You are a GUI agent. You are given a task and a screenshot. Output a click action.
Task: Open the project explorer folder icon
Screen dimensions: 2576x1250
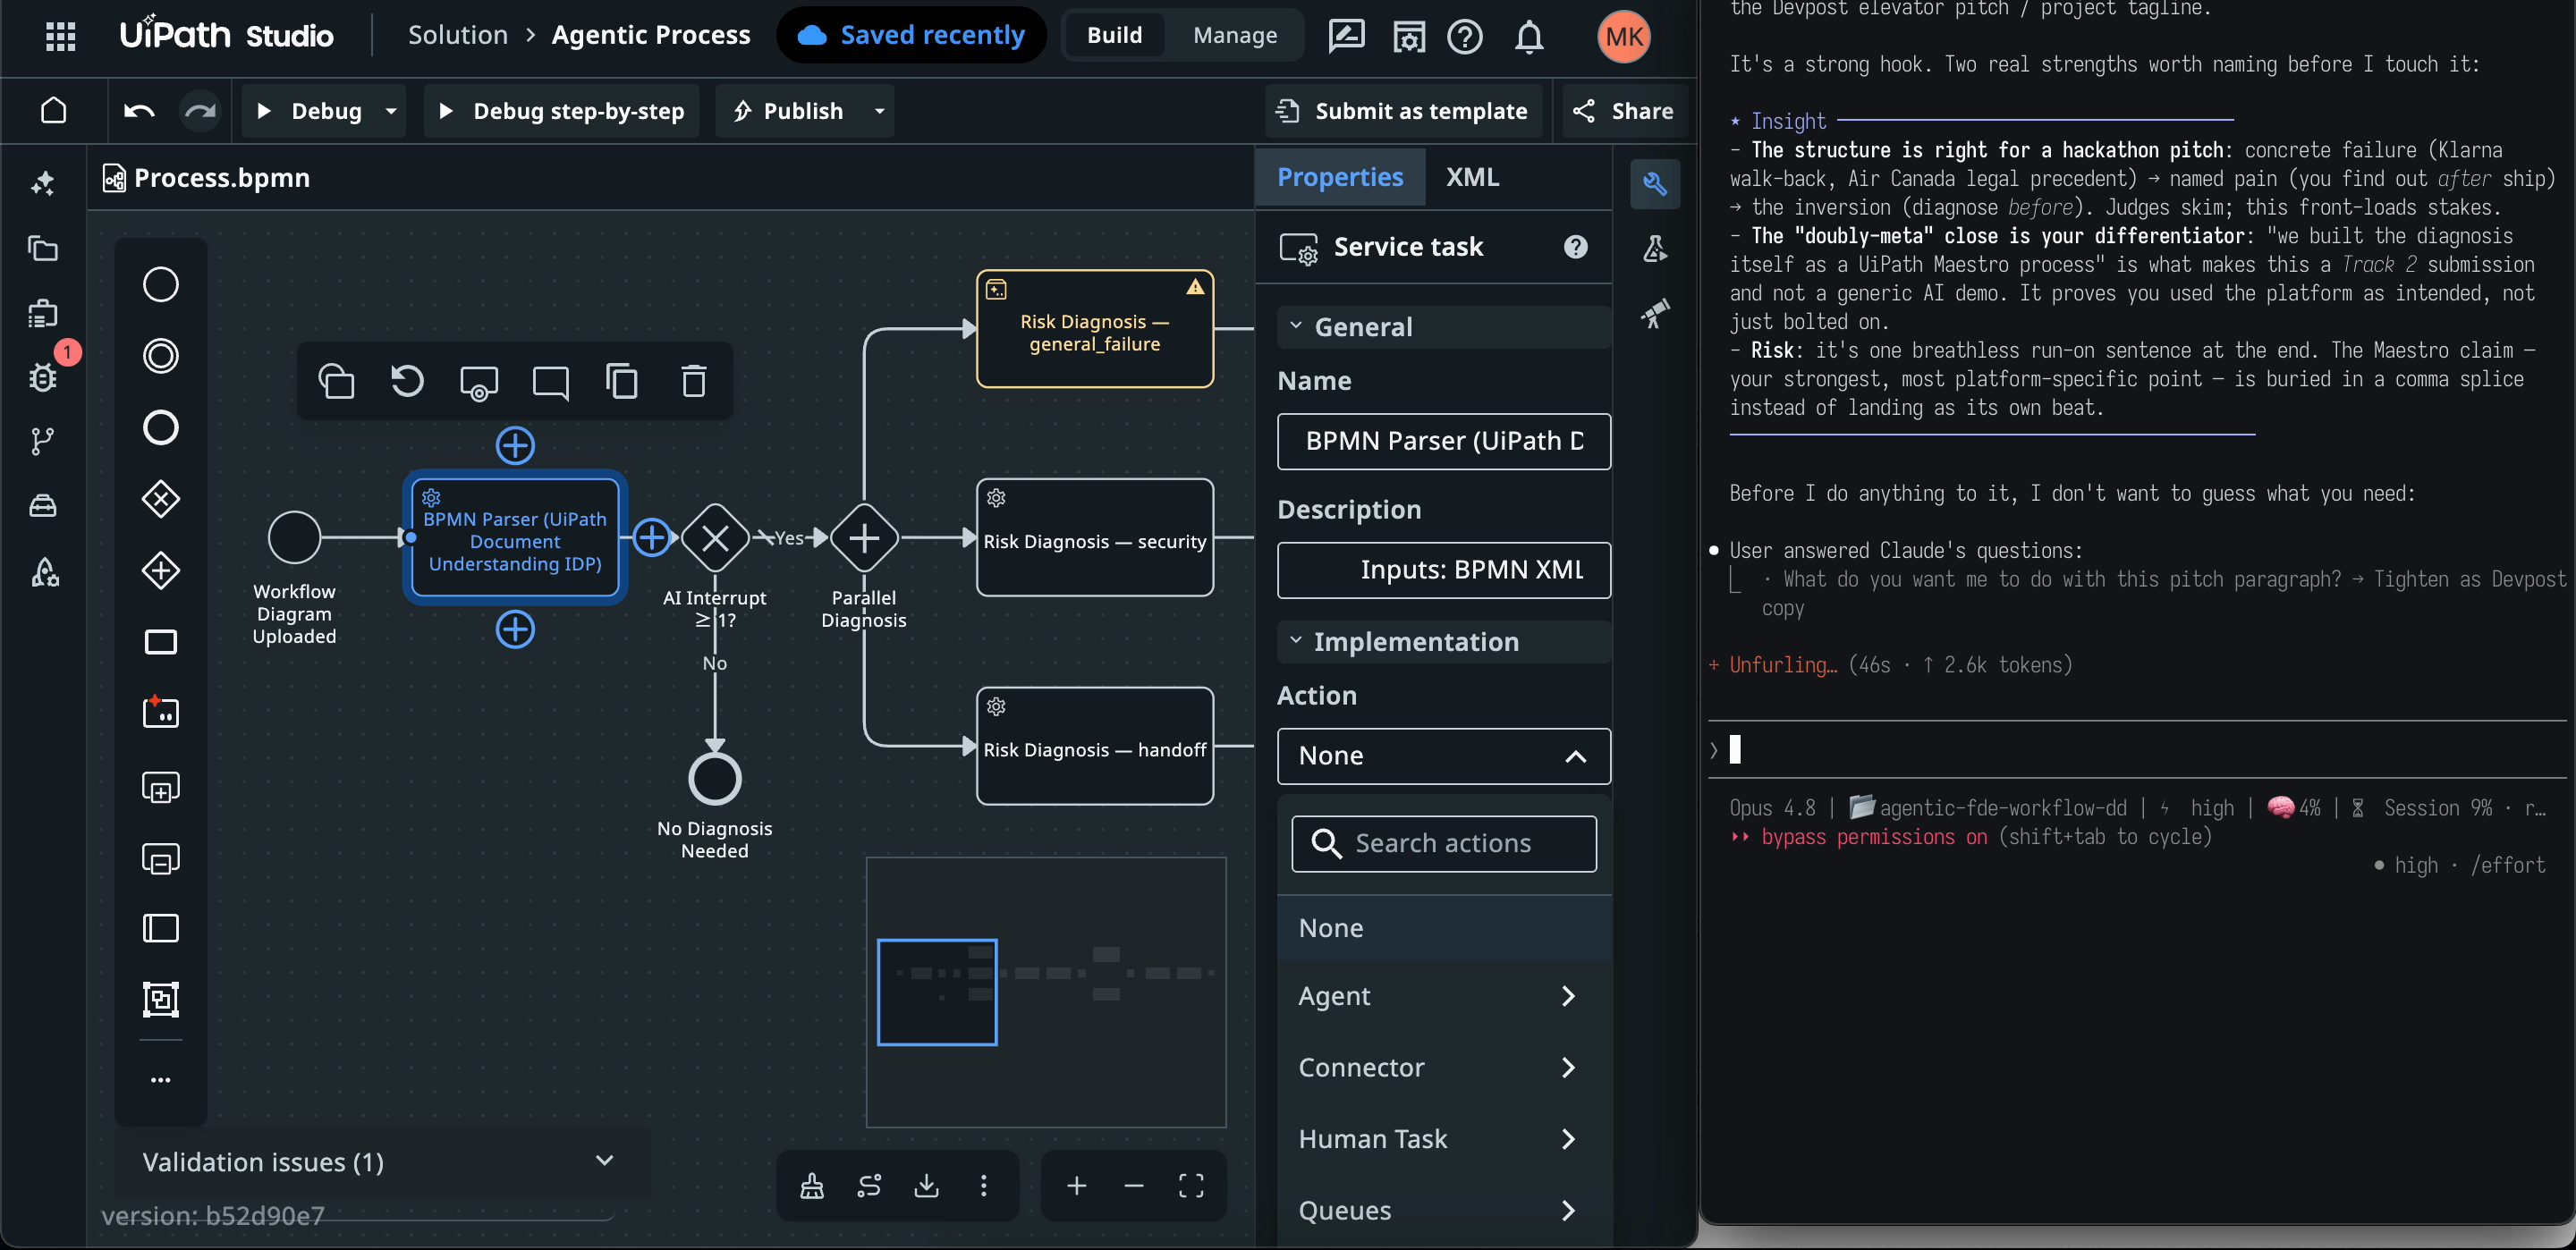(43, 248)
